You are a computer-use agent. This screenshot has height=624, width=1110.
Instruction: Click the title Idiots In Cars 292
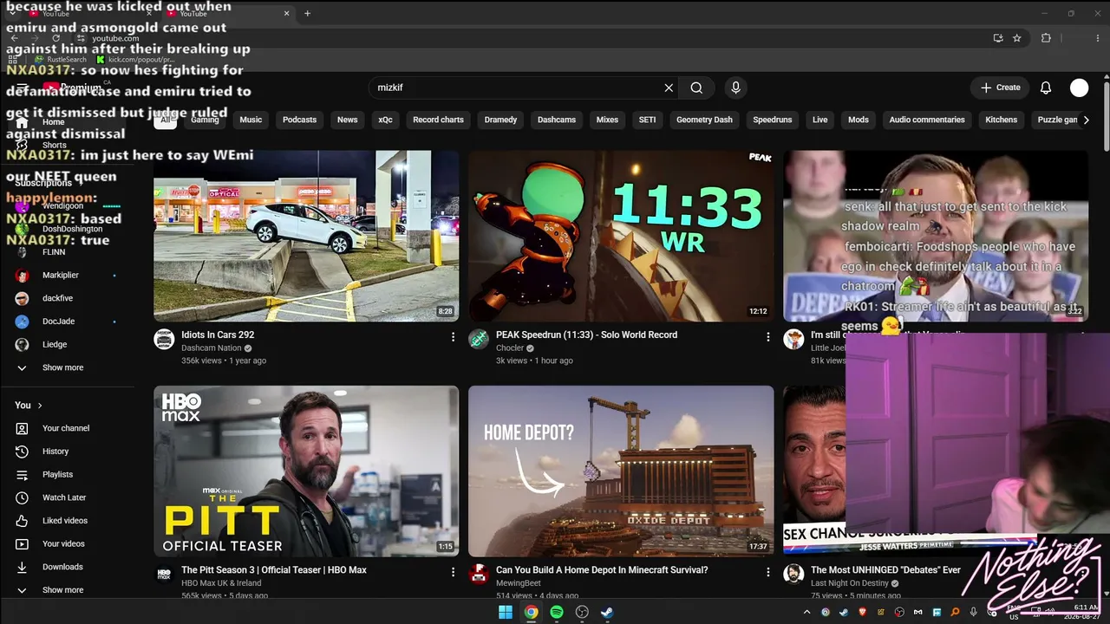point(218,335)
